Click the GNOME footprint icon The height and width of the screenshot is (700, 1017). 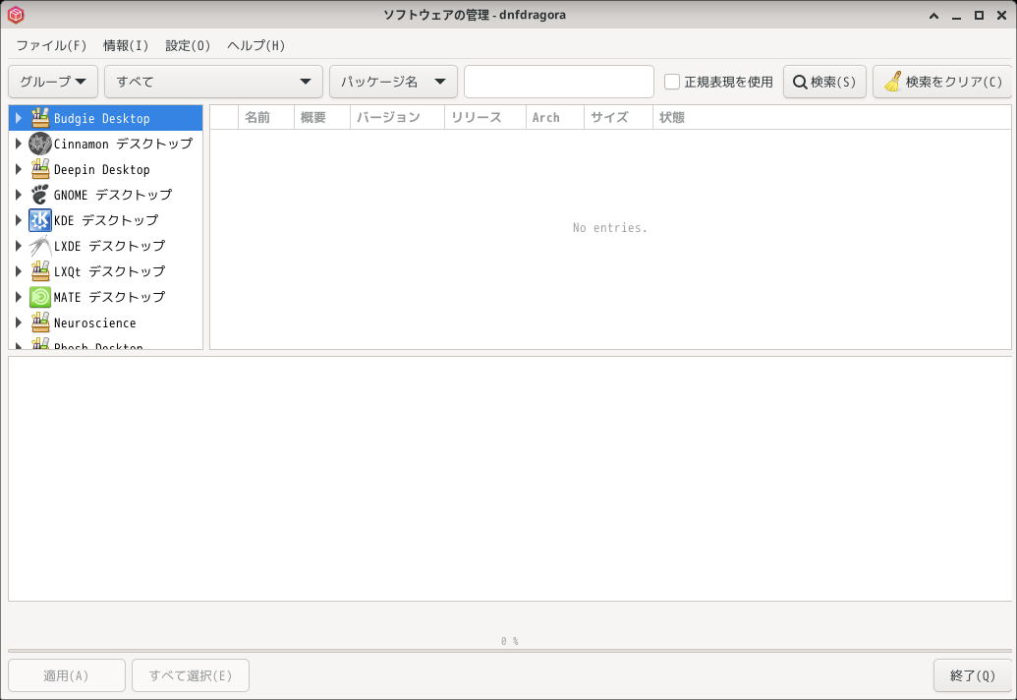click(40, 195)
